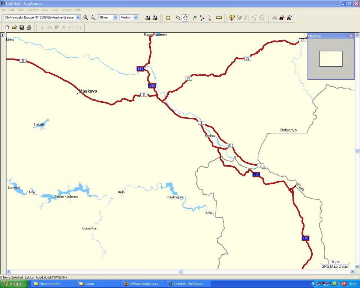
Task: Open the Transfer menu
Action: pos(32,10)
